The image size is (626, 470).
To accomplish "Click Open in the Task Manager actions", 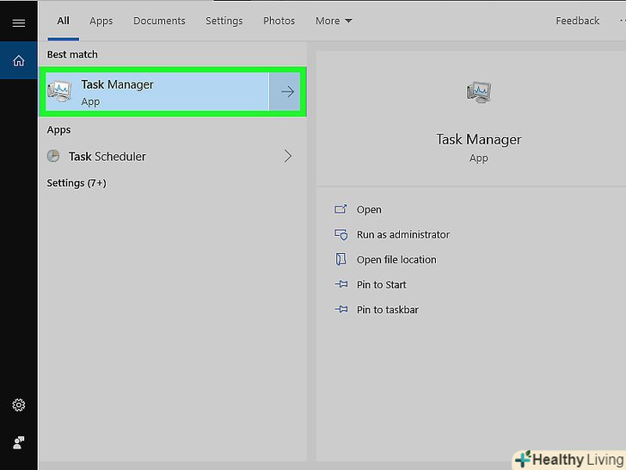I will (x=369, y=209).
